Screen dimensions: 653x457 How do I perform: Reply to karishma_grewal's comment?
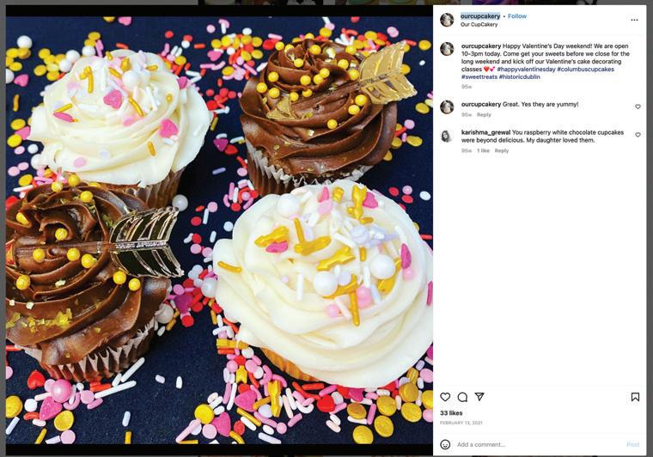(x=502, y=150)
